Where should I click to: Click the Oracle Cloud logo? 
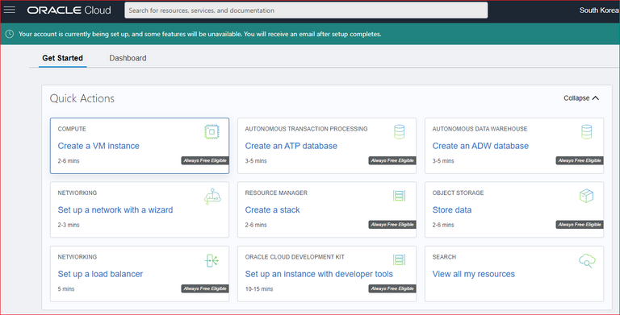[x=69, y=10]
